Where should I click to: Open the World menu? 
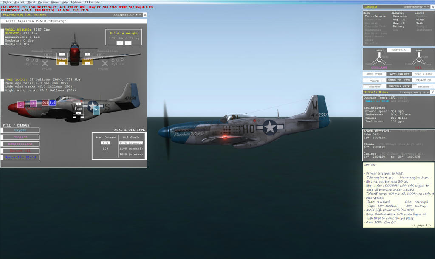click(x=31, y=2)
